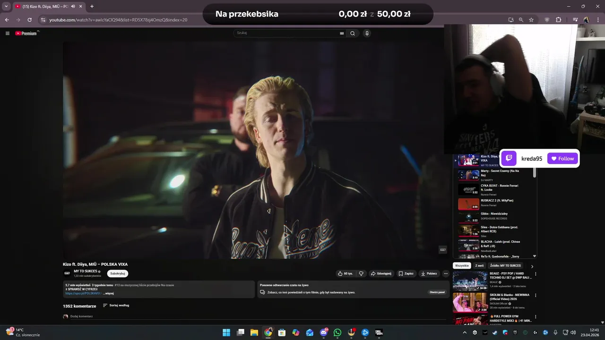Select Gibbs - Niewidzialny in the playlist
The height and width of the screenshot is (340, 605).
click(494, 217)
